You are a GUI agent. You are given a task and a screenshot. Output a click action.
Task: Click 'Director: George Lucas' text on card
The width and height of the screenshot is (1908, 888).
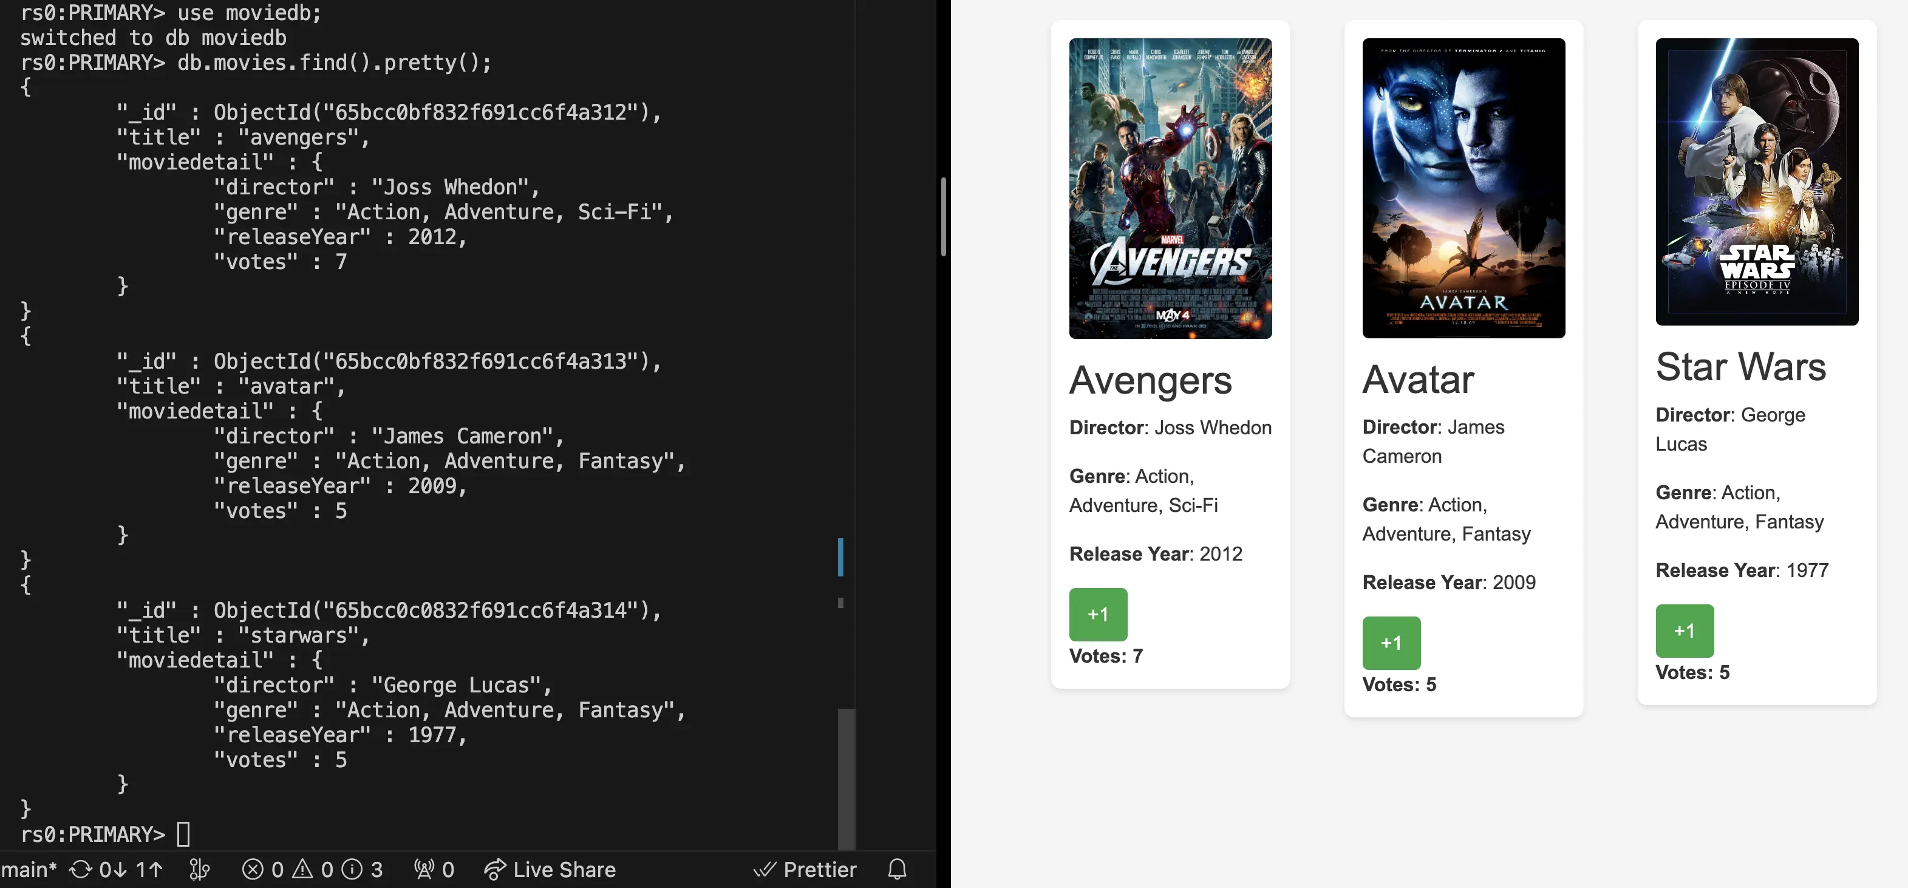(x=1730, y=429)
